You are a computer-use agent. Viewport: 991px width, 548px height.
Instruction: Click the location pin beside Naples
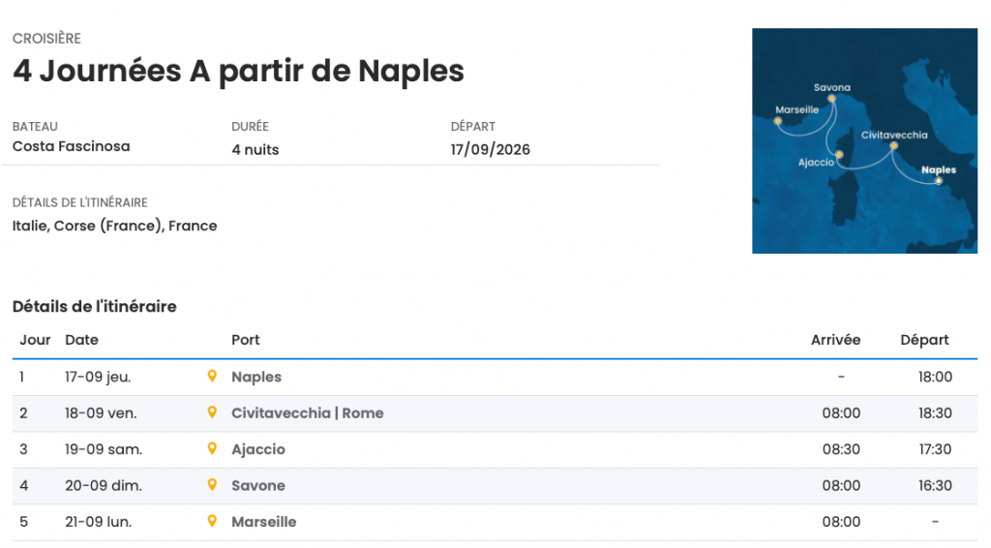tap(212, 376)
